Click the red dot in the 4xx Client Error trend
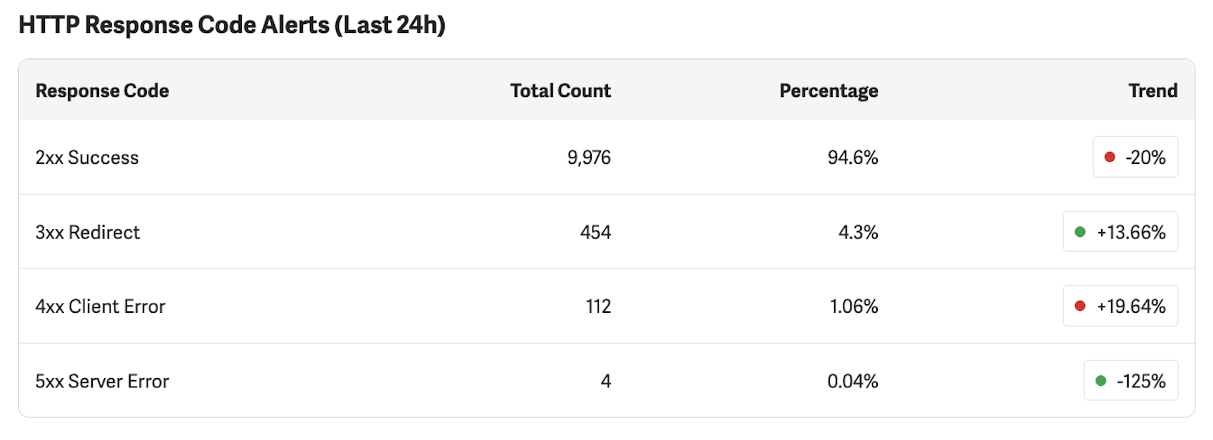This screenshot has width=1213, height=440. click(x=1080, y=306)
